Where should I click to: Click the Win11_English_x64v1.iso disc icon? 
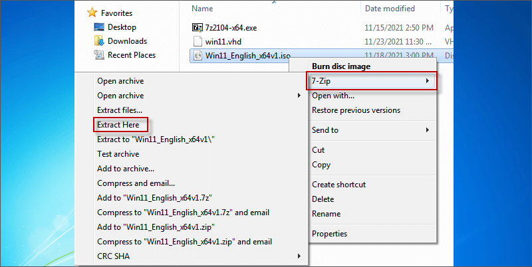tap(198, 56)
